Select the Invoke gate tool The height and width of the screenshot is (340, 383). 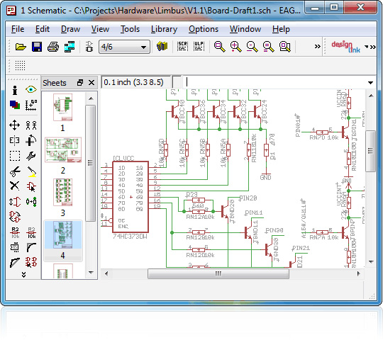(x=31, y=262)
